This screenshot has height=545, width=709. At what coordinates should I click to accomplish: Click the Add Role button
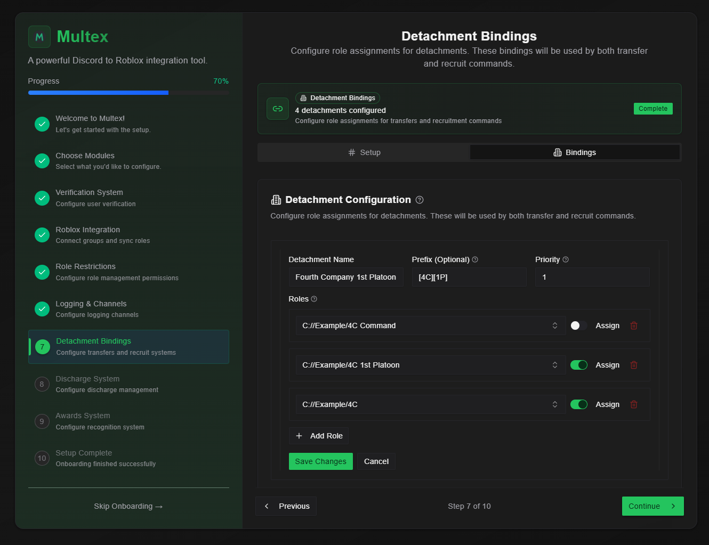click(x=319, y=436)
